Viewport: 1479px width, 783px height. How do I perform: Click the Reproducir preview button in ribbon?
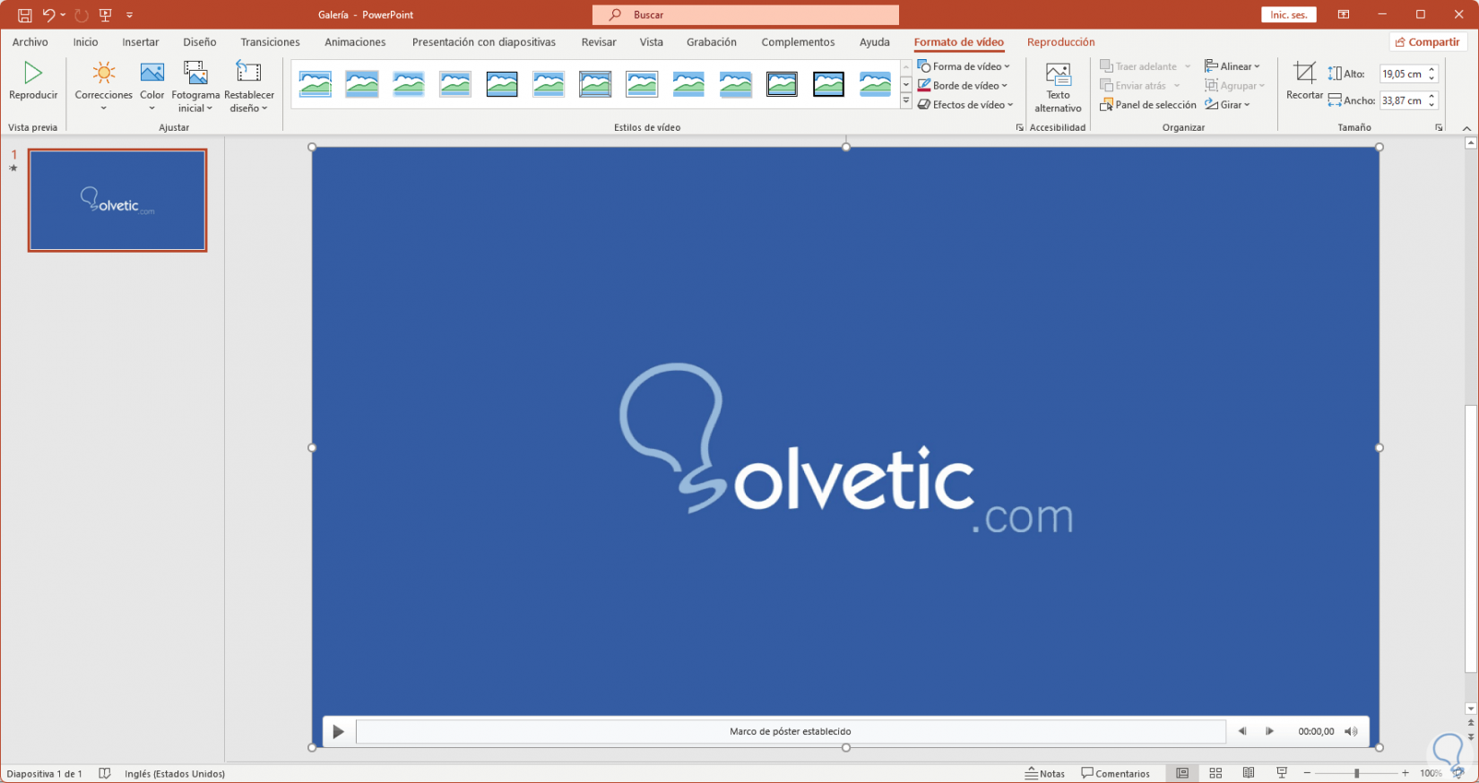pos(33,82)
